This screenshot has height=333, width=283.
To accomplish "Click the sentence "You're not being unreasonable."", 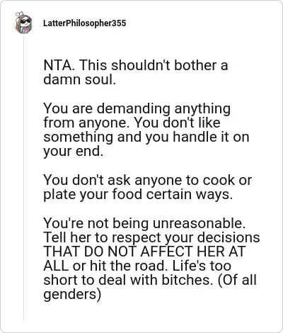I will pyautogui.click(x=144, y=223).
